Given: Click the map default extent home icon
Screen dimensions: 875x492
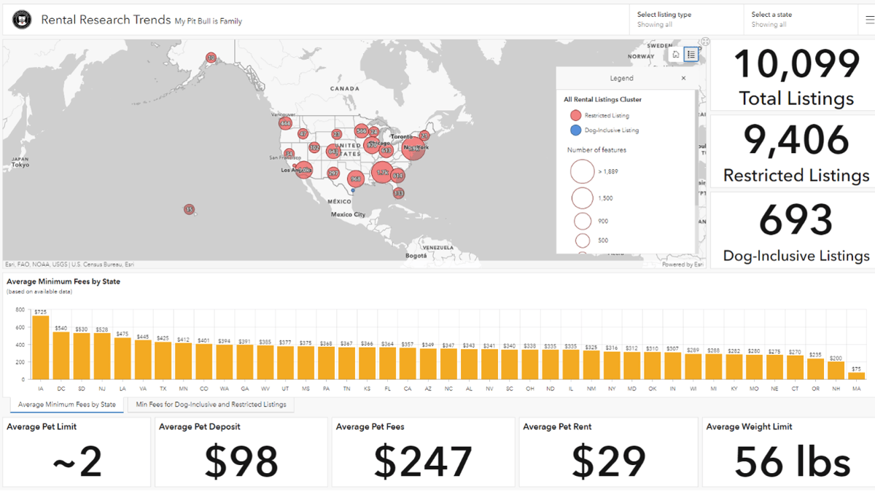Looking at the screenshot, I should click(676, 55).
